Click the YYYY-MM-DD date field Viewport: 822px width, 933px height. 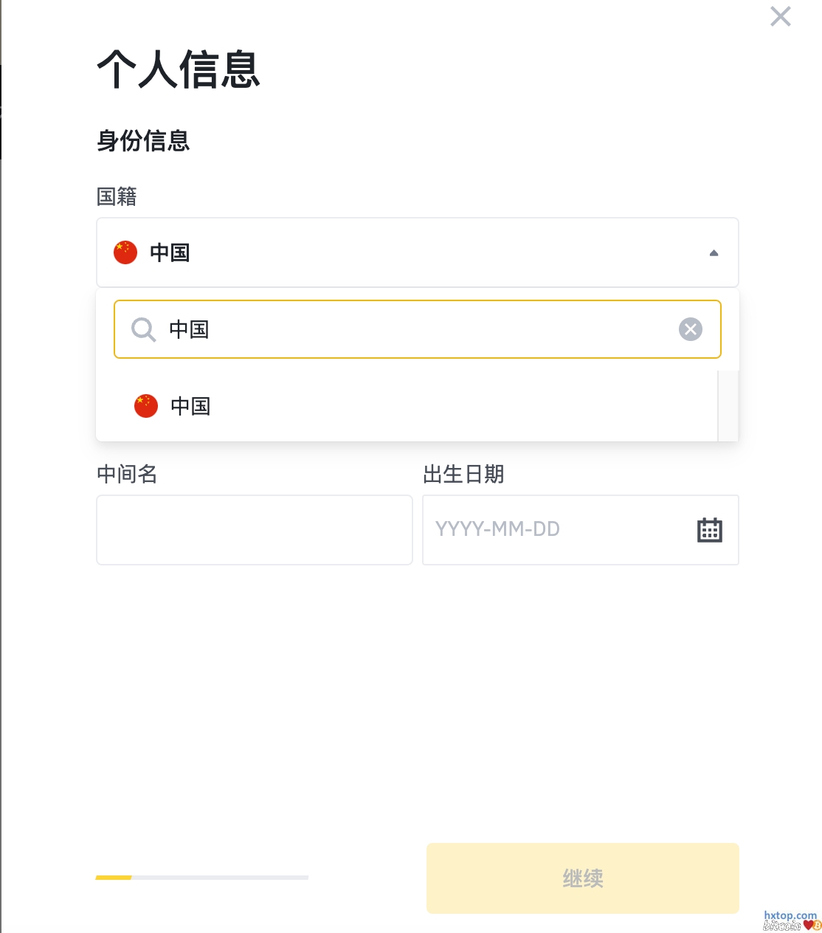pos(553,530)
